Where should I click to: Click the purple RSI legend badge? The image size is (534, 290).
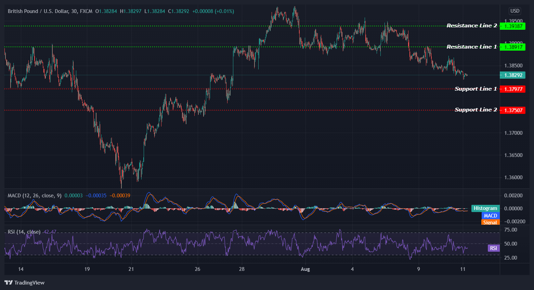[493, 248]
